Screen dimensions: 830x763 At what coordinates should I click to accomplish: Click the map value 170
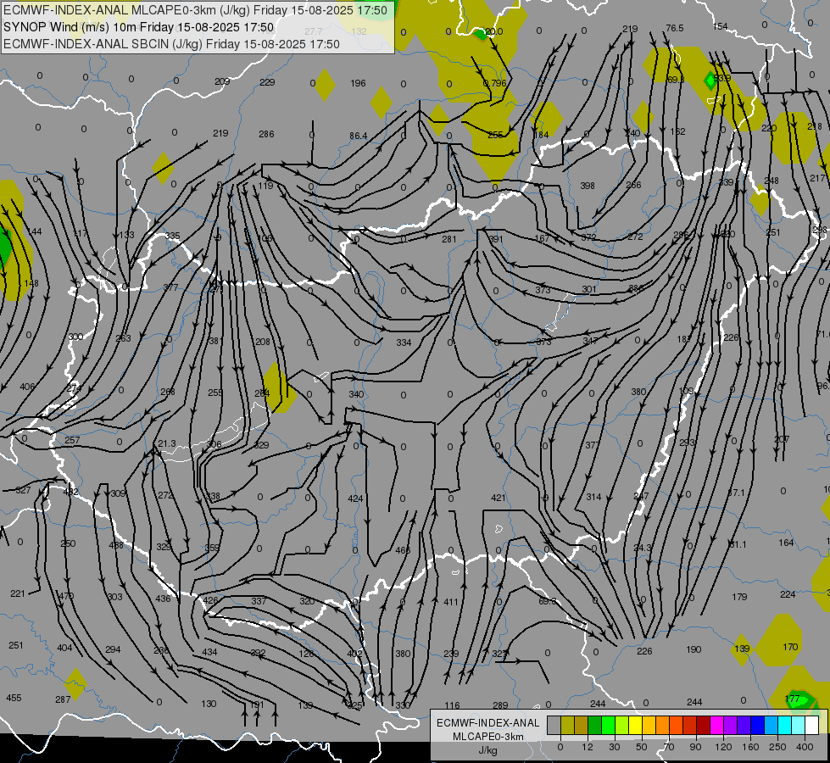coord(790,647)
